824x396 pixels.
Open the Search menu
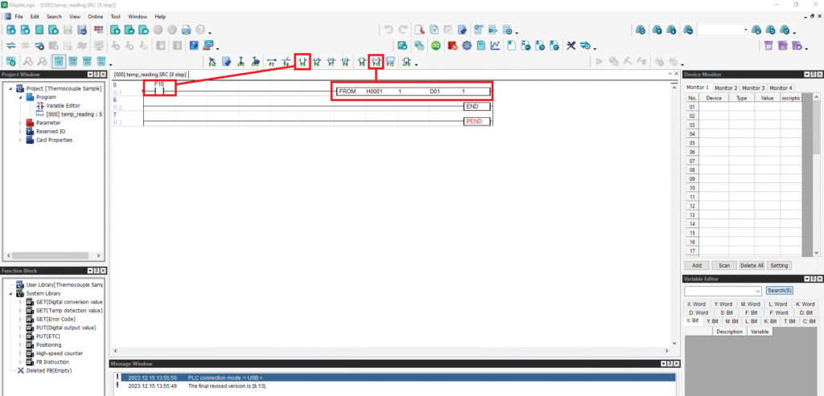[54, 17]
